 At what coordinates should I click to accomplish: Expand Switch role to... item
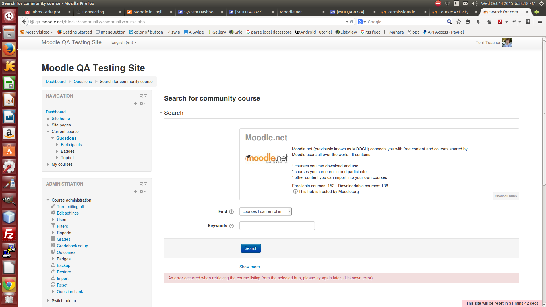point(48,300)
